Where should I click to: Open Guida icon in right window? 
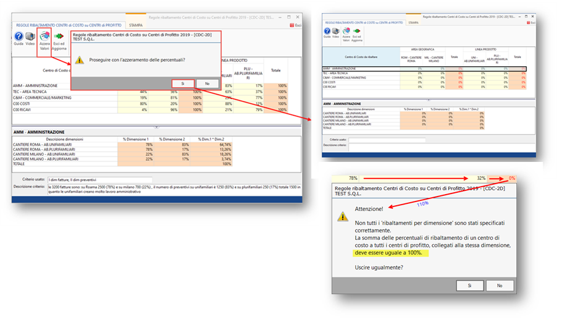coord(327,31)
